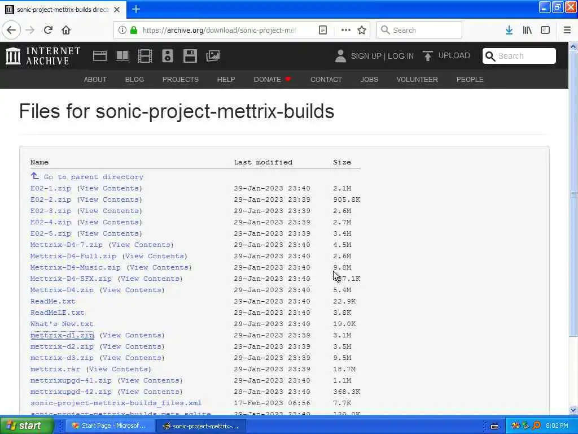View Contents of Mettrix-D4-Full.zip
Screen dimensions: 578x434
(x=155, y=256)
